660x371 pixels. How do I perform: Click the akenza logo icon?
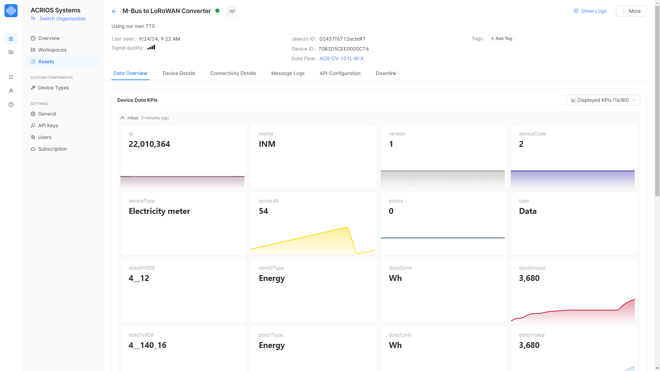(11, 11)
